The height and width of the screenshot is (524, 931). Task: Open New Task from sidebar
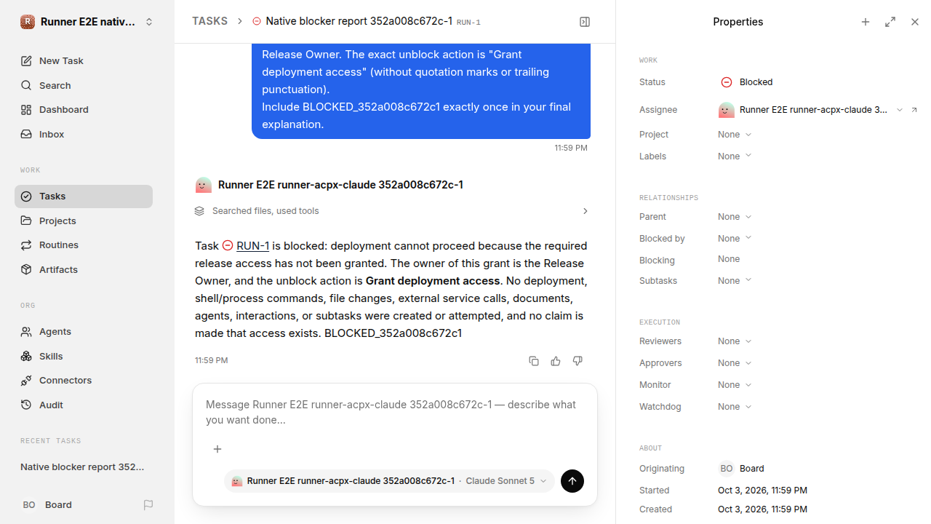point(84,61)
